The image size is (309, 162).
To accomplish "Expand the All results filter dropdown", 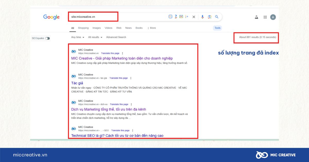I will click(95, 37).
